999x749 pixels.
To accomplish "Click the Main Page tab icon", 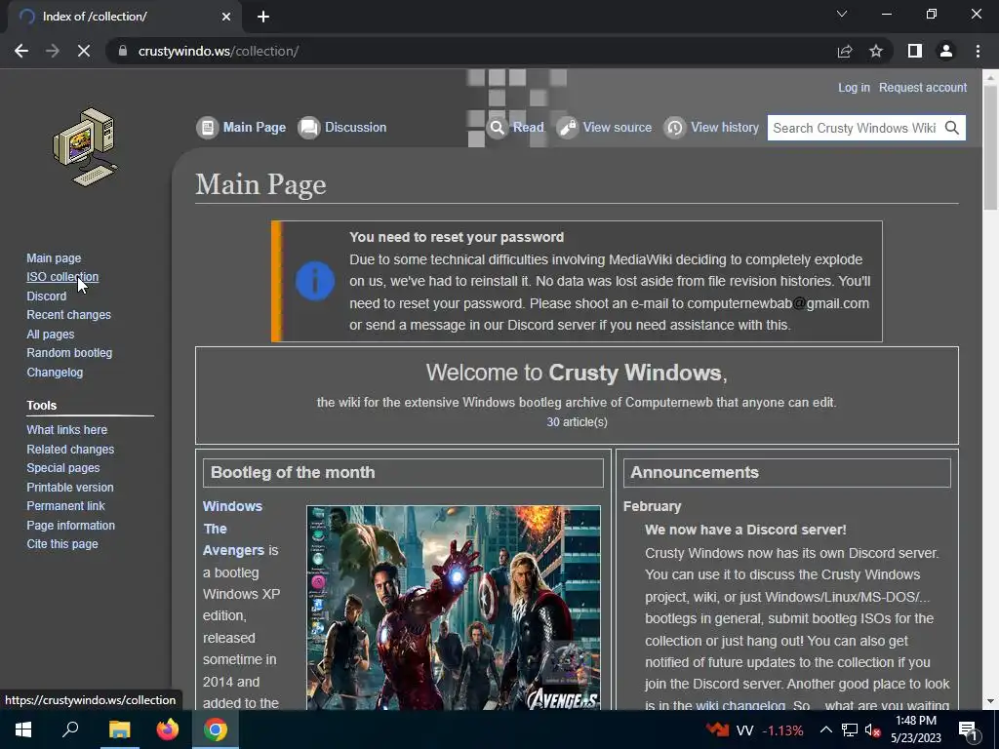I will pos(207,128).
